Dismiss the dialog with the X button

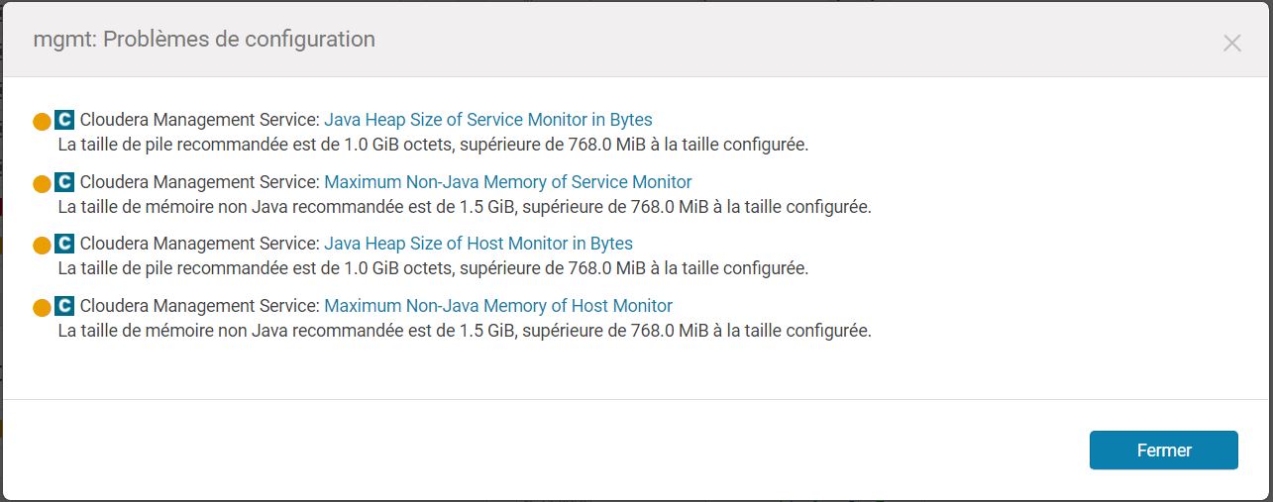pos(1231,43)
